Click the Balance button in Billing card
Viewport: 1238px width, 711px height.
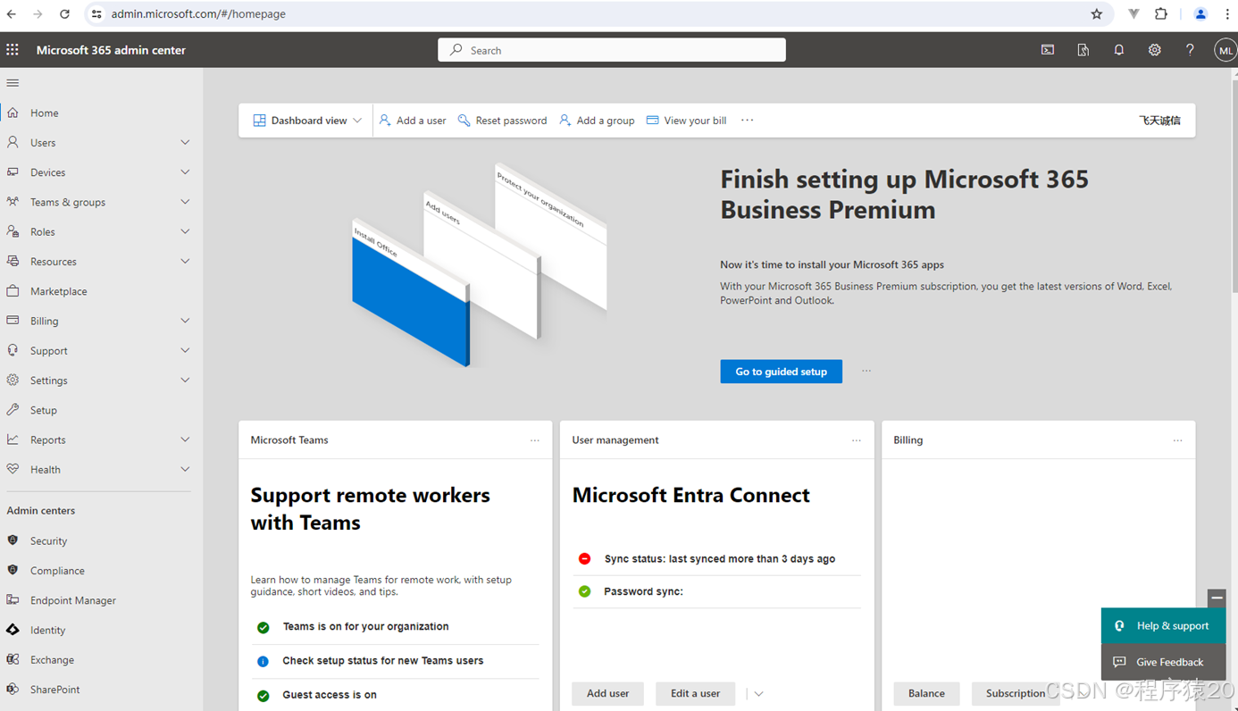click(x=926, y=694)
